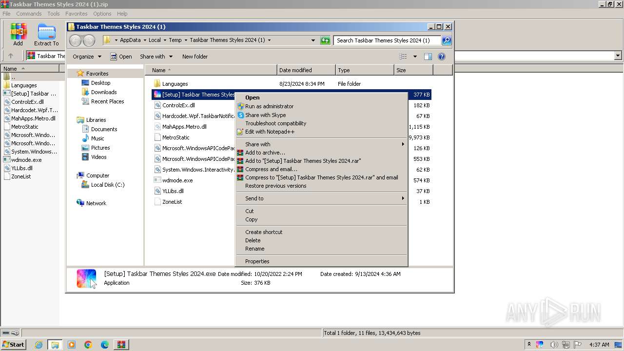624x351 pixels.
Task: Show hidden tray icons arrow
Action: point(529,345)
